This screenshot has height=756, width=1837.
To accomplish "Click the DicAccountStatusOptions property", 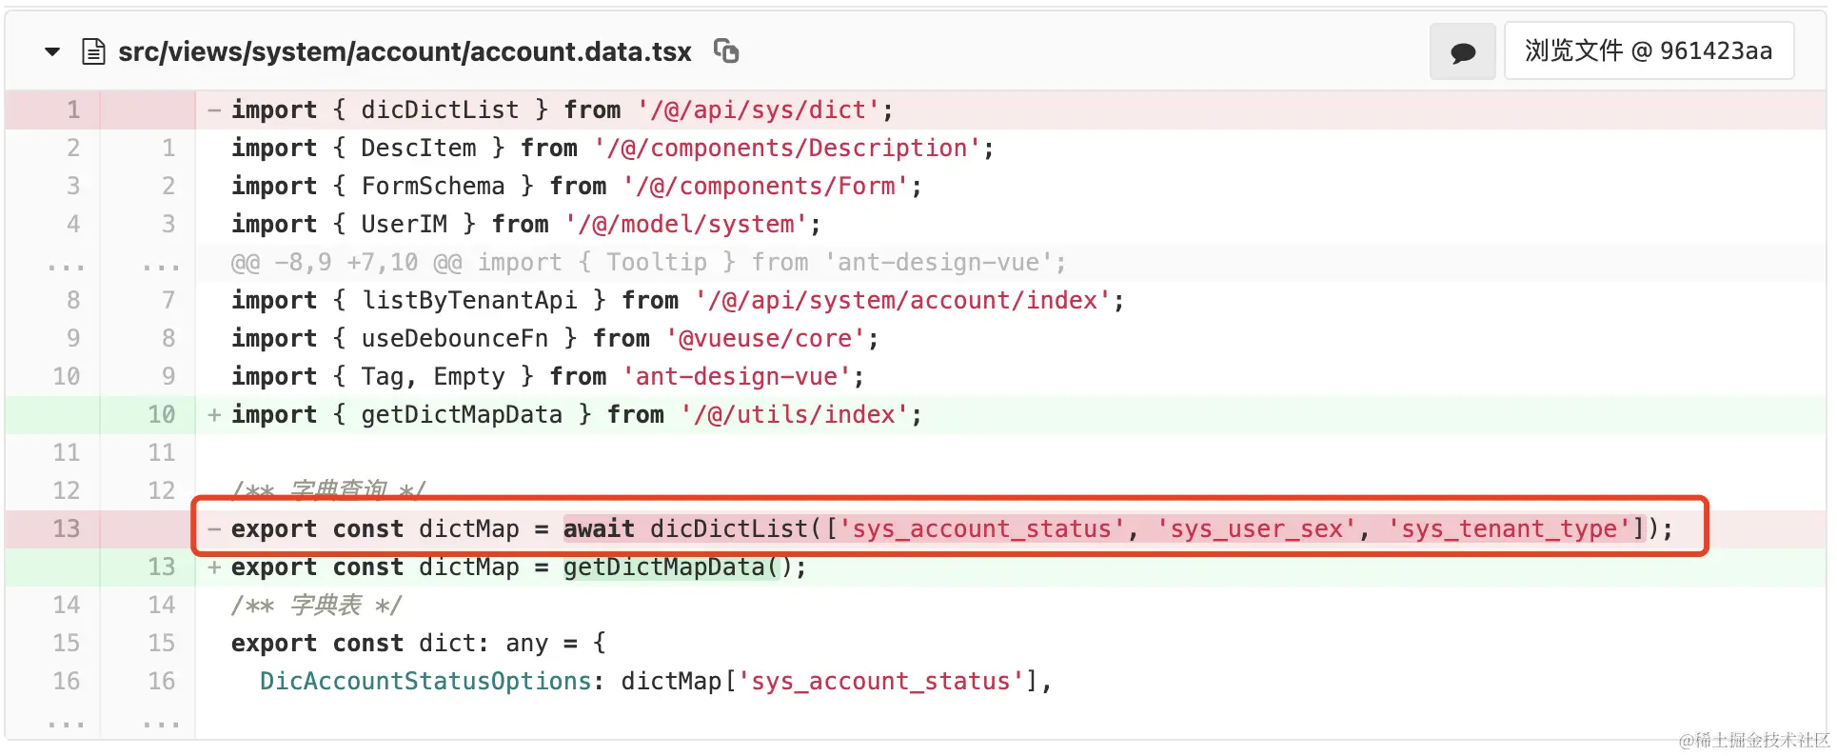I will (425, 682).
